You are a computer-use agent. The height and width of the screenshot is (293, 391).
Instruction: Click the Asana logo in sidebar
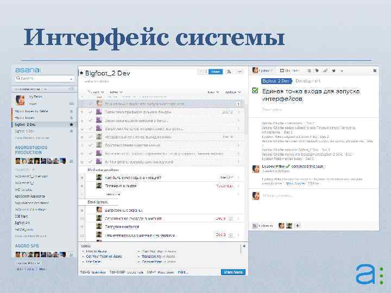pos(28,70)
